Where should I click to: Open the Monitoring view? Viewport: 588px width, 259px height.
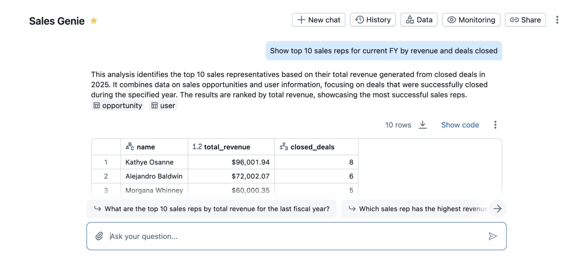tap(471, 20)
